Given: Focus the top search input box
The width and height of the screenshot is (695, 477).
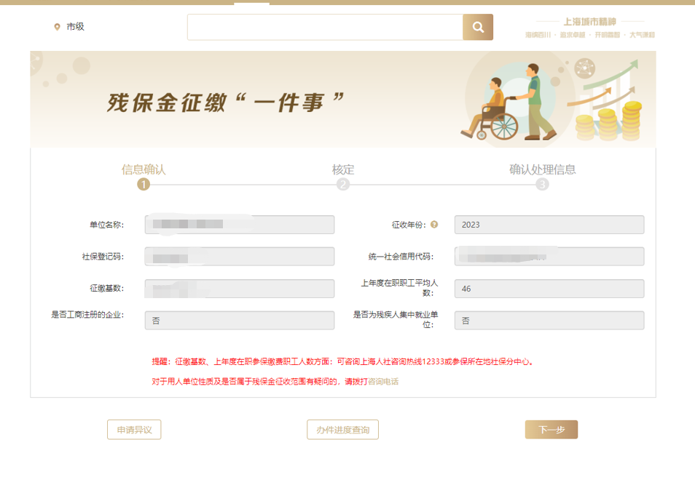Looking at the screenshot, I should point(325,27).
